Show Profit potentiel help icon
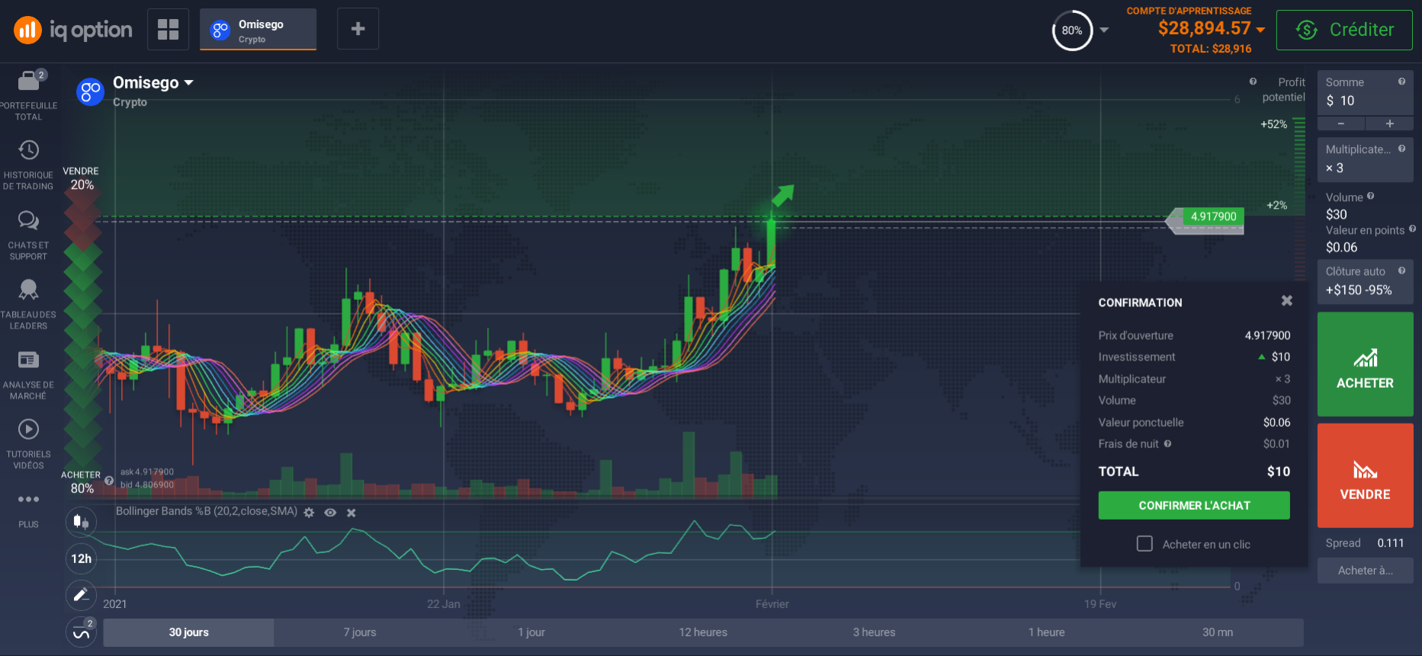The image size is (1422, 656). (x=1253, y=82)
